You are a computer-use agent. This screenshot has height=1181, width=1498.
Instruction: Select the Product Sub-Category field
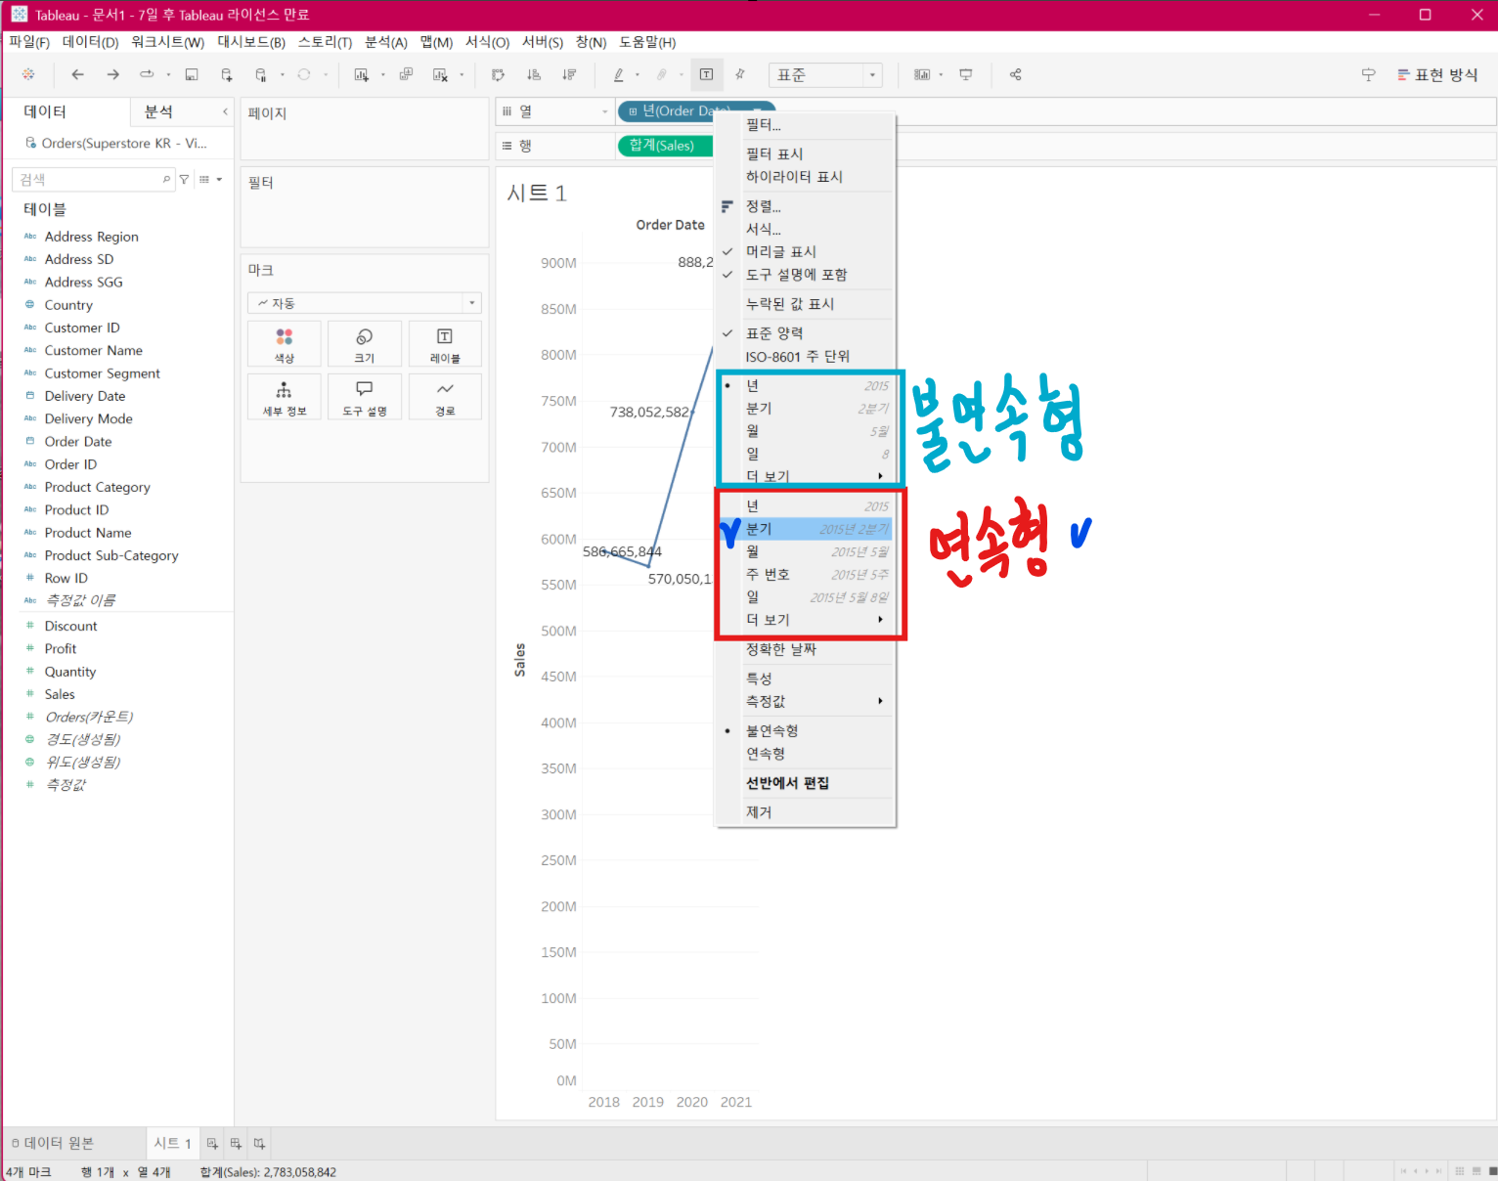111,555
